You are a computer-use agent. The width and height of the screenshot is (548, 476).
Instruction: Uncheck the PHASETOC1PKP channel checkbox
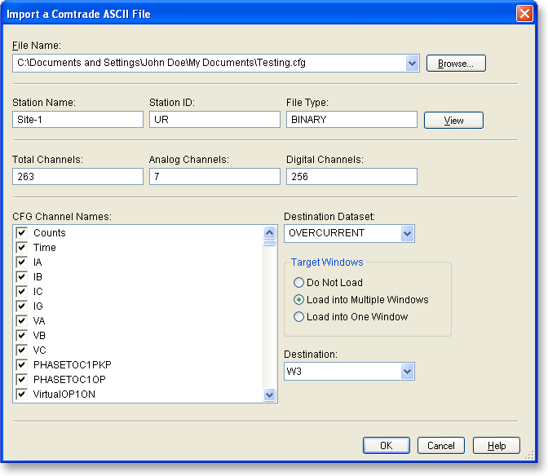pos(21,364)
